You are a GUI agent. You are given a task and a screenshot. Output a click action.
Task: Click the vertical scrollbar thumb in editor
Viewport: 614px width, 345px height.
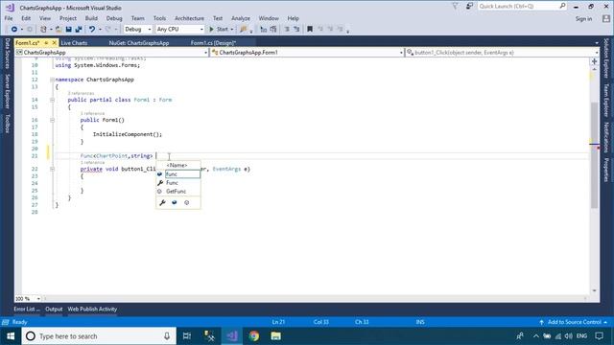click(x=595, y=154)
